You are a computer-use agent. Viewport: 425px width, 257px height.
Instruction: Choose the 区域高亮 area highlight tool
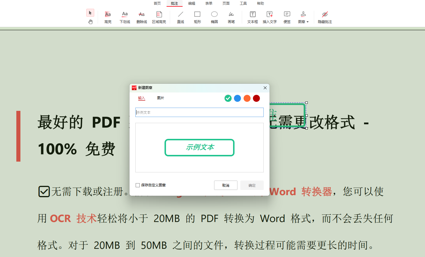pos(159,18)
